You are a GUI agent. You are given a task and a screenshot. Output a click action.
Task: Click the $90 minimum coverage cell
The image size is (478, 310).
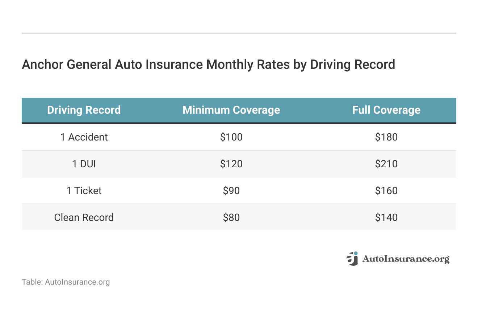click(x=231, y=190)
